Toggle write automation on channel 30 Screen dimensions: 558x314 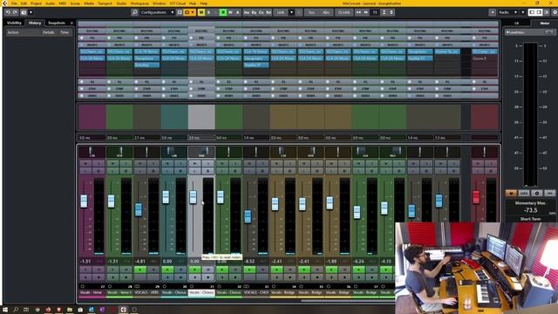pyautogui.click(x=180, y=270)
